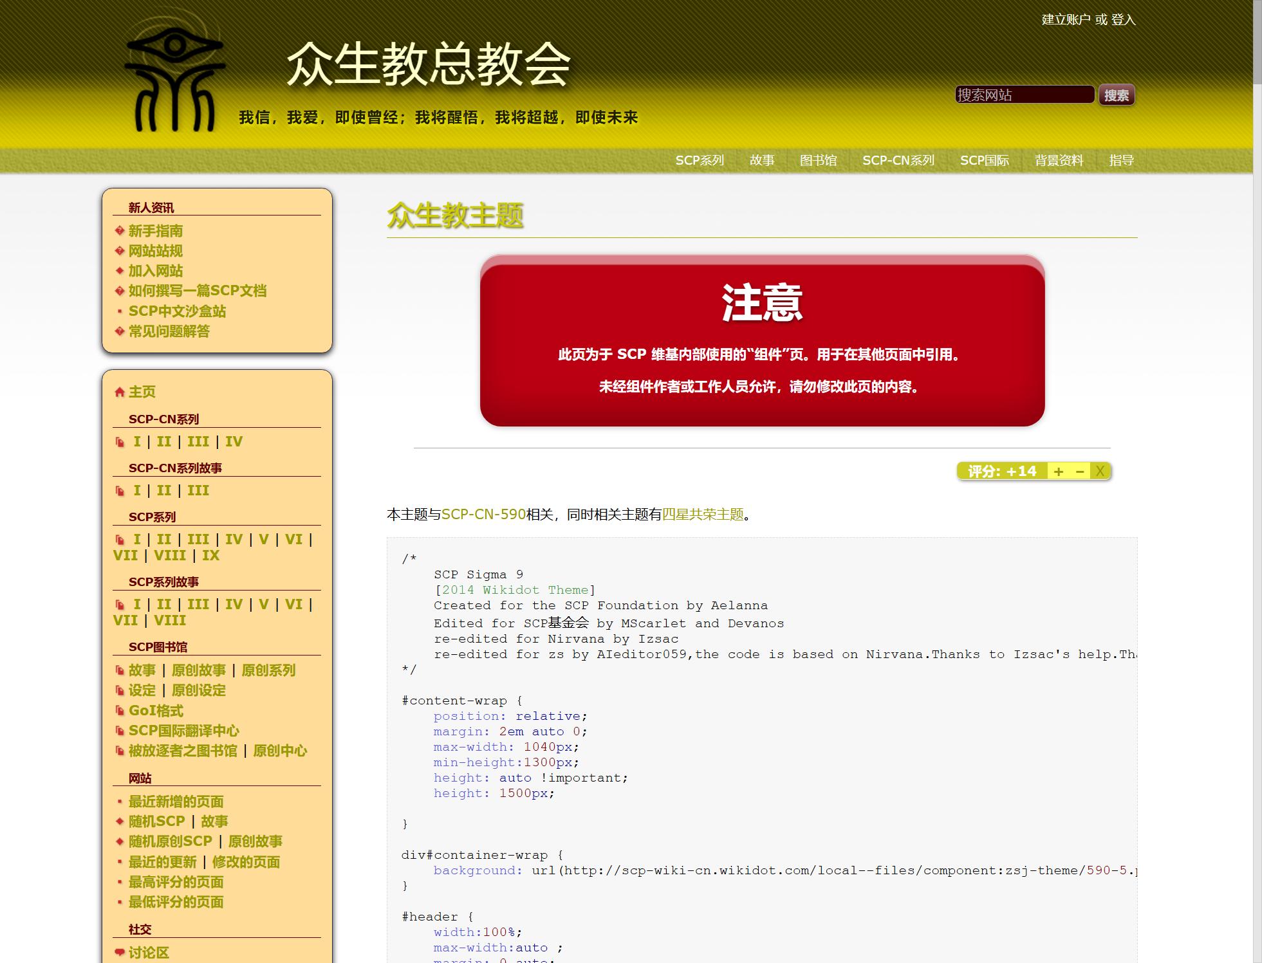
Task: Click the diamond bullet beside 新手指南
Action: 119,231
